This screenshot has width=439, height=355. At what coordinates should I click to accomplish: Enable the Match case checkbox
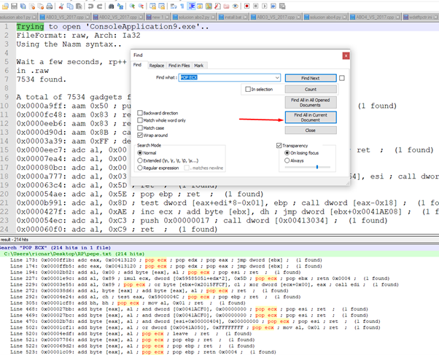point(140,128)
